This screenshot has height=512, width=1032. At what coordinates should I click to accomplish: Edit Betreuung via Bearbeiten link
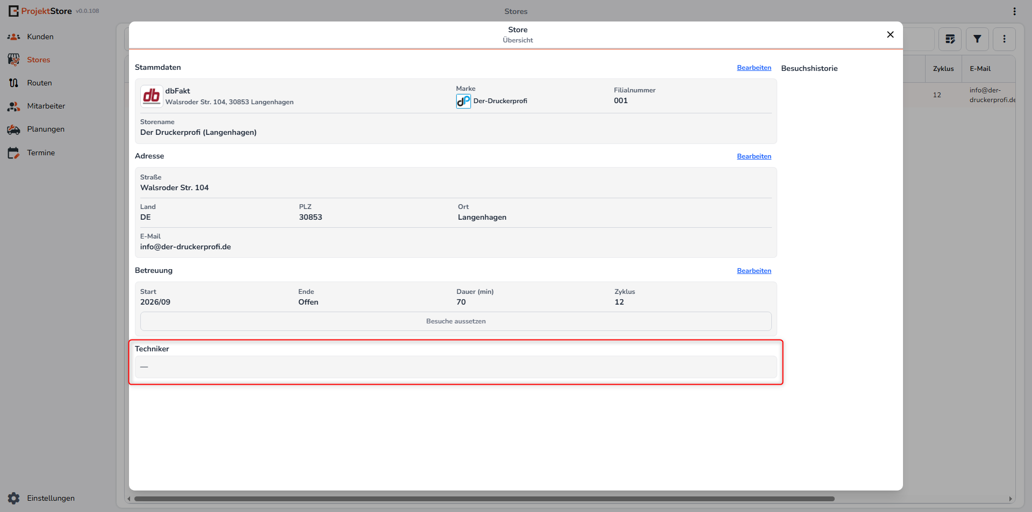click(x=754, y=271)
